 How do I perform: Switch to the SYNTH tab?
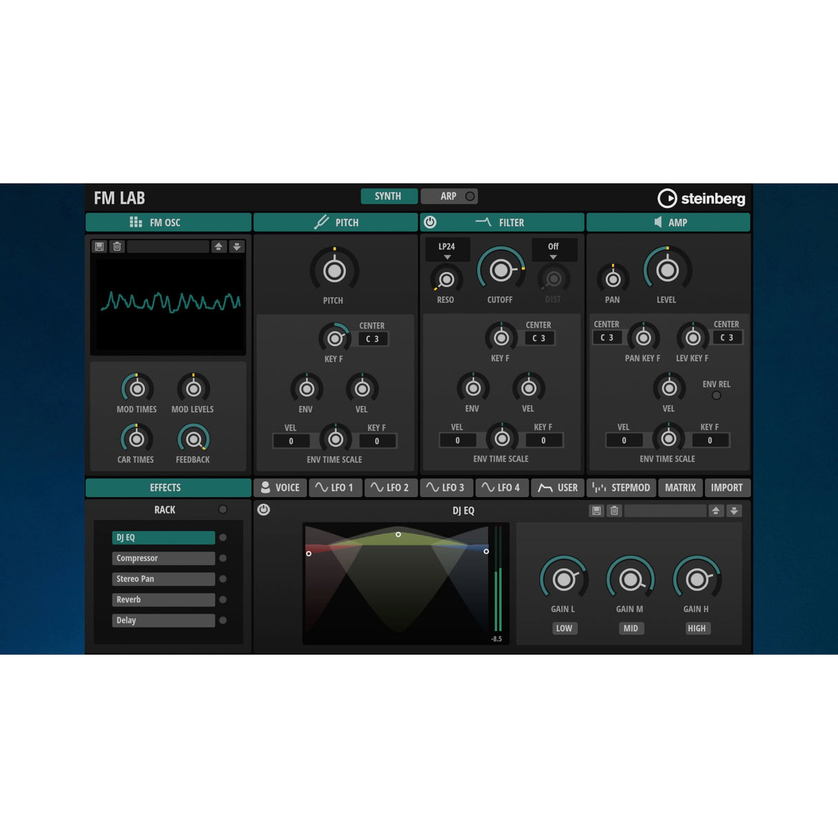point(389,196)
